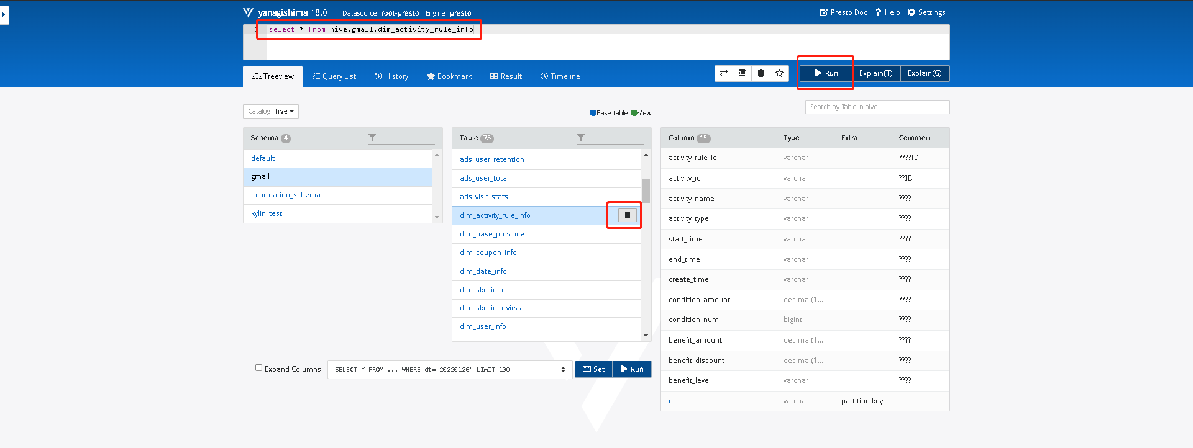Click the condition_amount column name
Image resolution: width=1193 pixels, height=448 pixels.
pyautogui.click(x=699, y=300)
